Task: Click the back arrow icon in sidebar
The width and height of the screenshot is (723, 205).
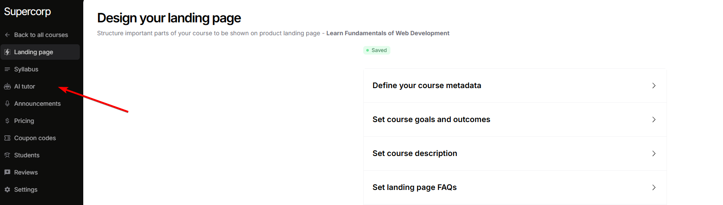Action: [7, 35]
